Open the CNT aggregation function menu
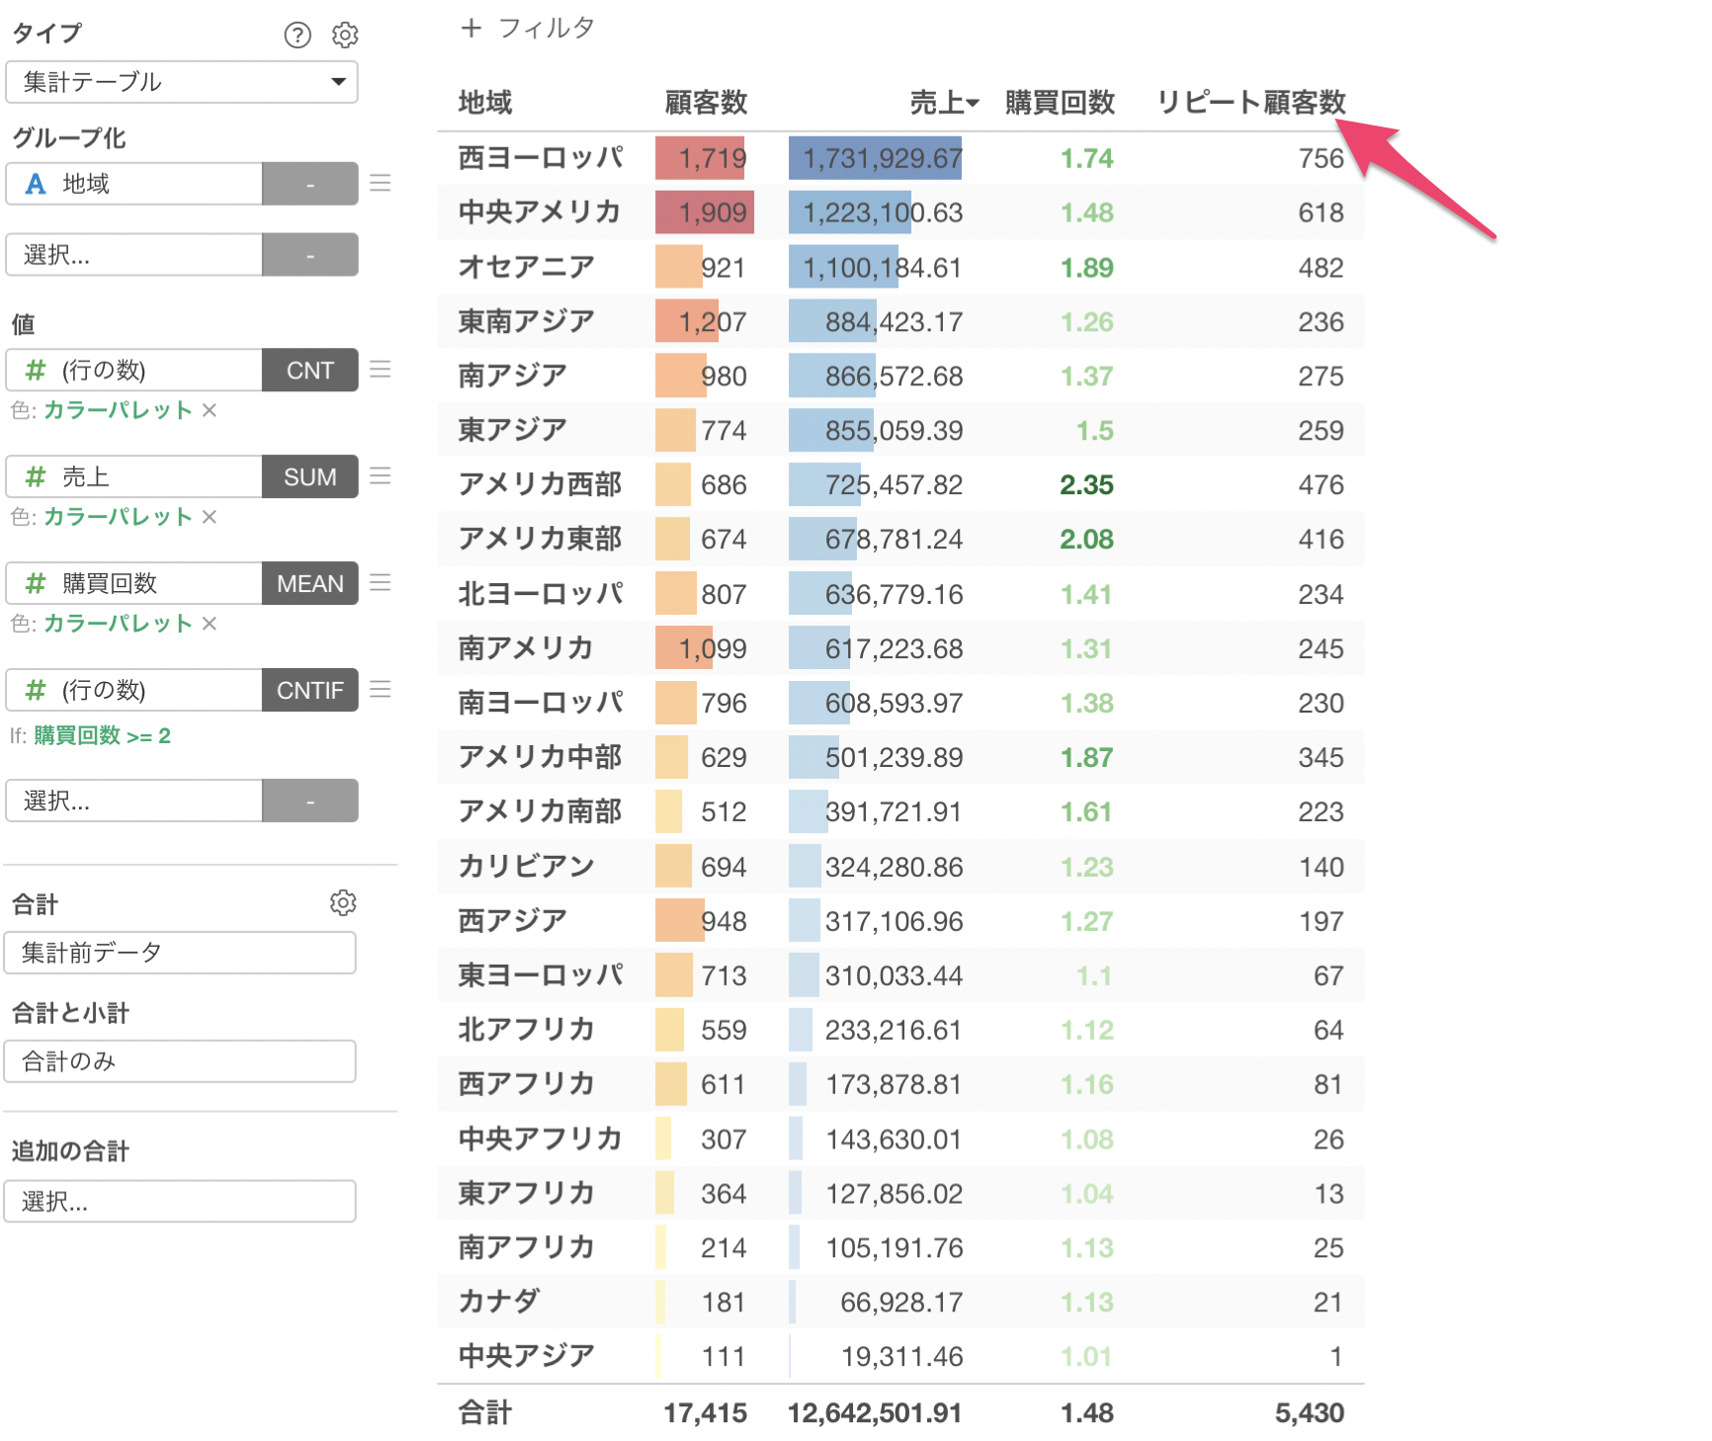The width and height of the screenshot is (1712, 1441). pyautogui.click(x=310, y=370)
